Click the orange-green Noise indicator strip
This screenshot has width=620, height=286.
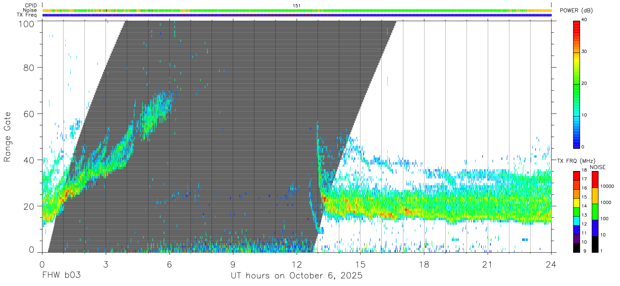pyautogui.click(x=297, y=10)
